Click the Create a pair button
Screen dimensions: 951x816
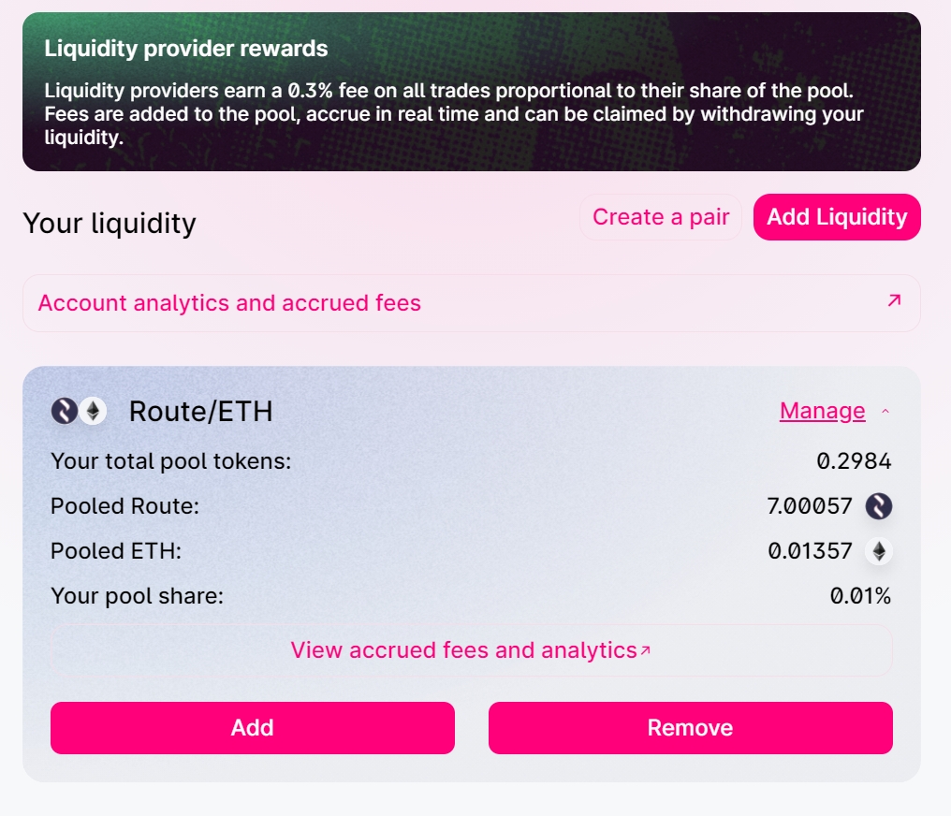pyautogui.click(x=661, y=217)
